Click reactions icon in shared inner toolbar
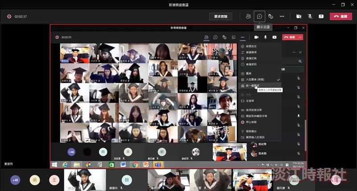Image resolution: width=357 pixels, height=191 pixels. click(x=224, y=37)
